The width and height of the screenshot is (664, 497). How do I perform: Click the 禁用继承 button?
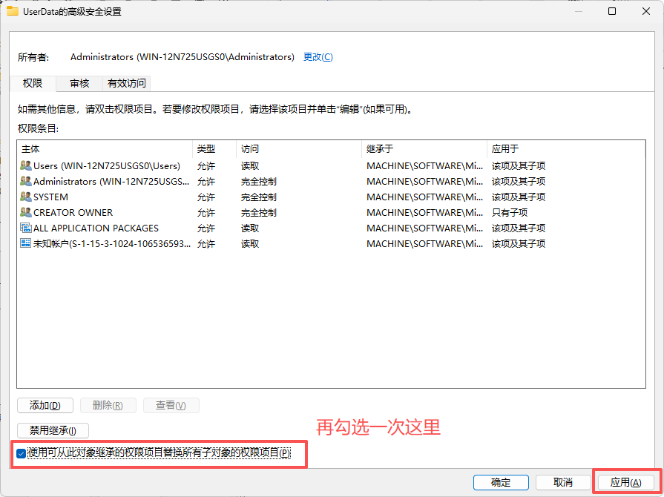coord(52,430)
